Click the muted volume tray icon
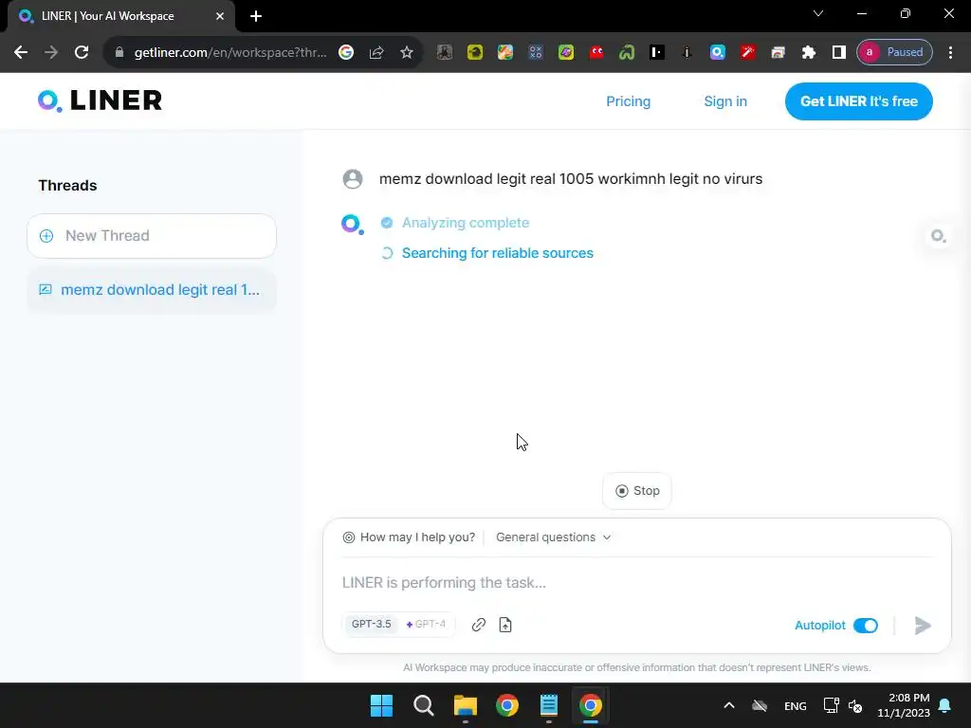This screenshot has height=728, width=971. [x=856, y=705]
